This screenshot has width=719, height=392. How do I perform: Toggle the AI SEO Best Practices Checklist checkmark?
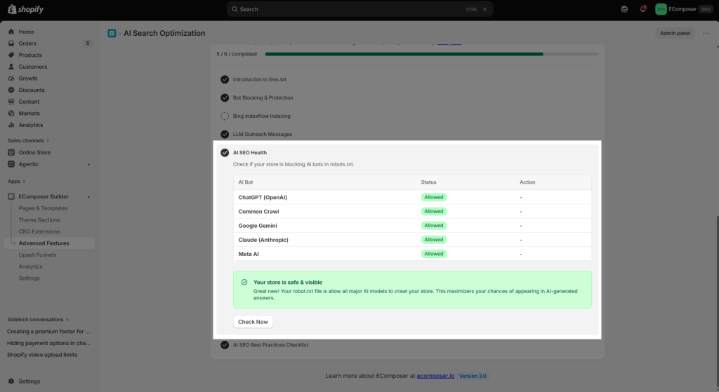[x=225, y=345]
